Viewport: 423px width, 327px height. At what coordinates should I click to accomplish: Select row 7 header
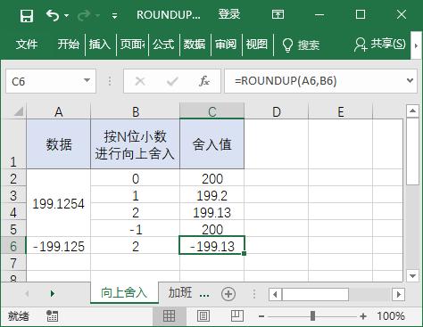pos(13,263)
